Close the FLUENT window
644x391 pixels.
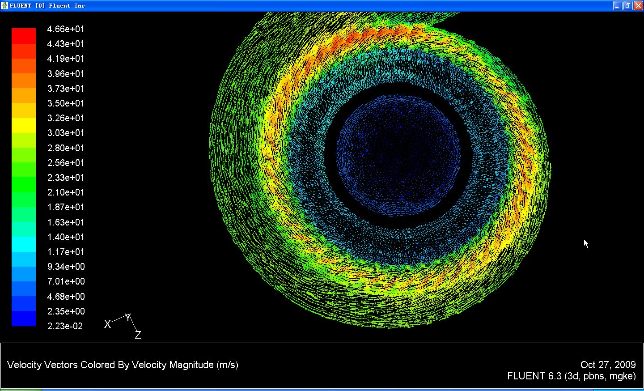pyautogui.click(x=637, y=5)
